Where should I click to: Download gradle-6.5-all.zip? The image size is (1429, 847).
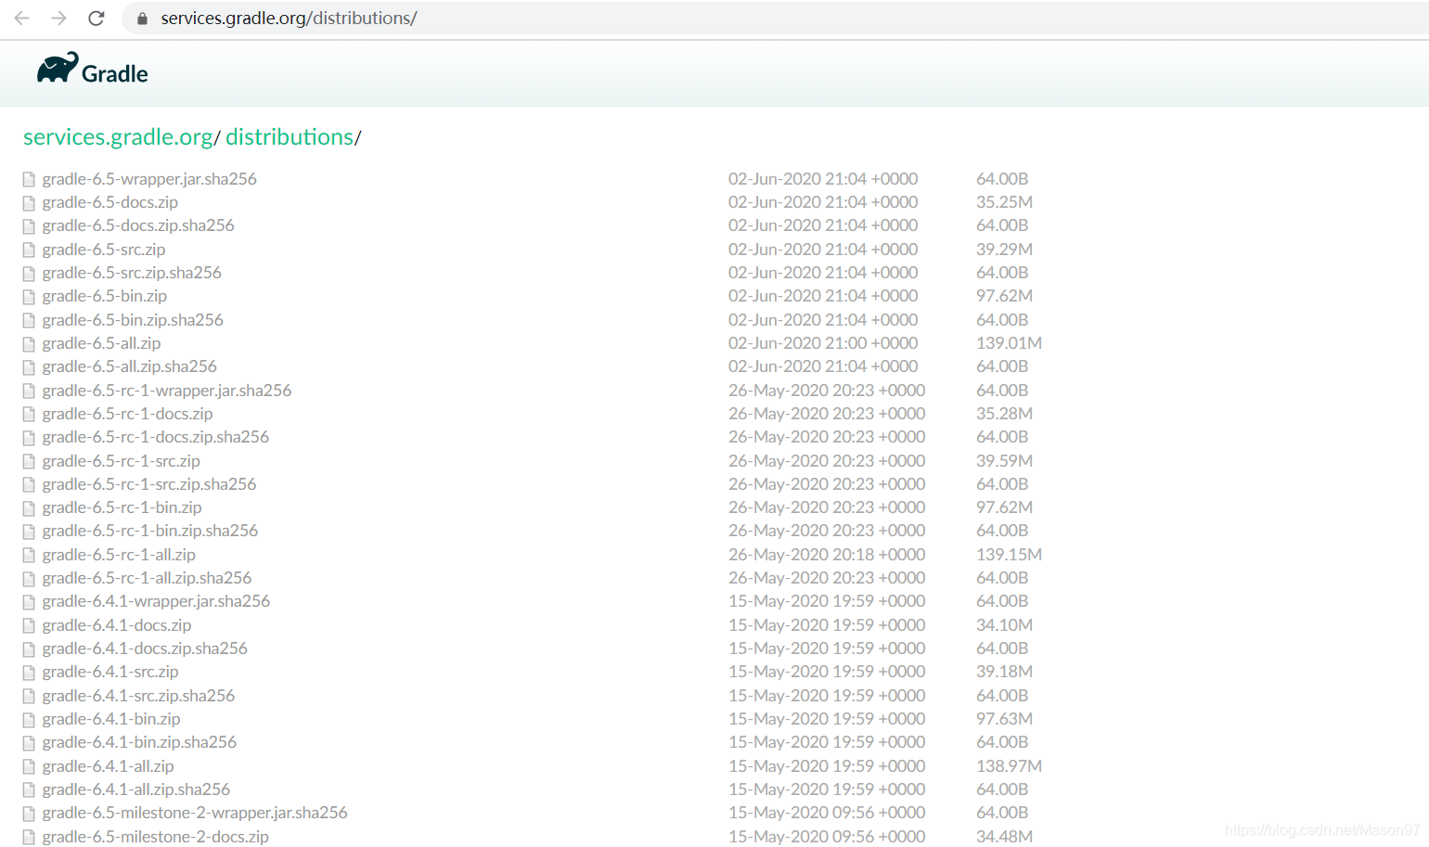coord(101,343)
